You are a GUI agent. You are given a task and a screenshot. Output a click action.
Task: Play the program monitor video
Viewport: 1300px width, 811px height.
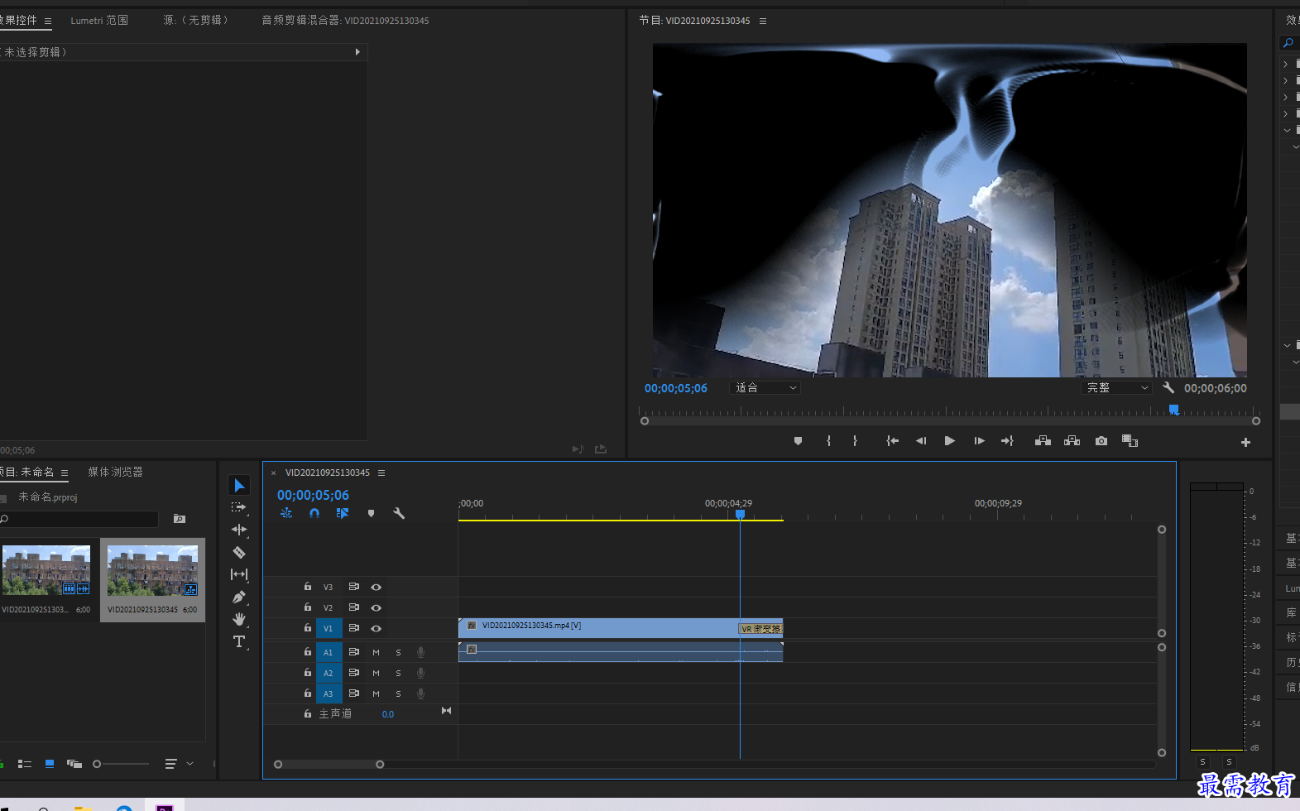(949, 441)
